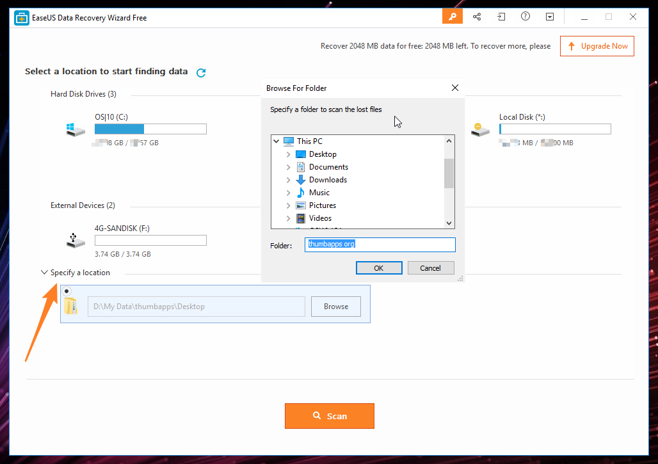Image resolution: width=658 pixels, height=464 pixels.
Task: Close the Browse For Folder dialog
Action: click(455, 88)
